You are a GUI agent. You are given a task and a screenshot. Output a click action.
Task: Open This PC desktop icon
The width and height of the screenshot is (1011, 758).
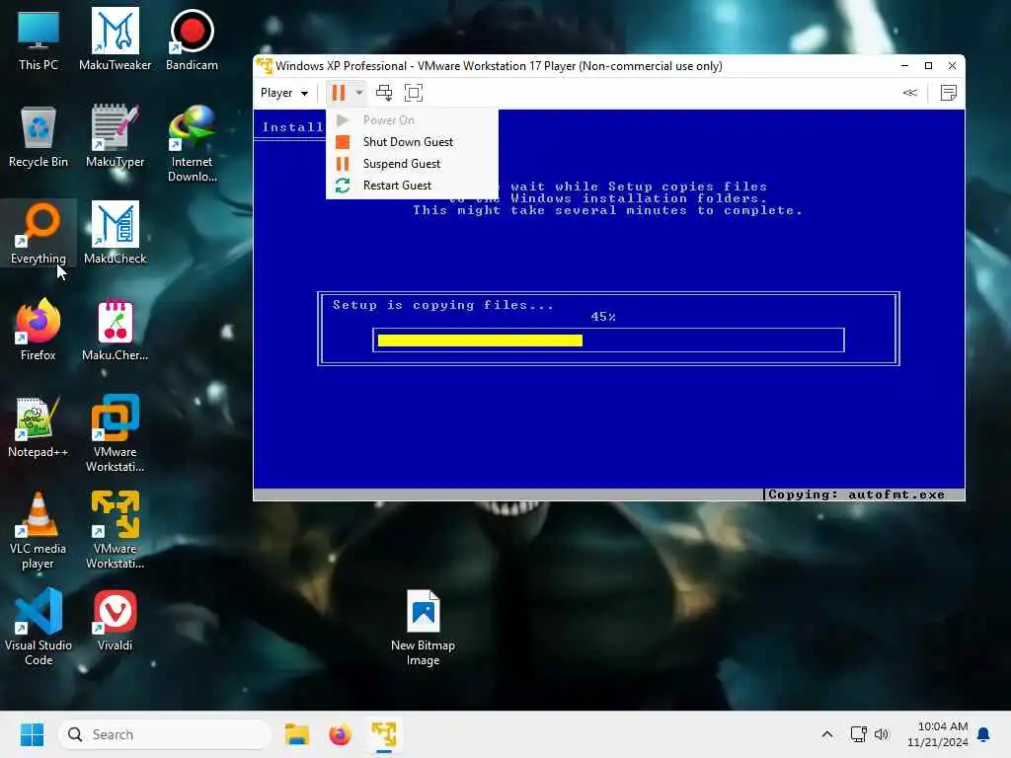pyautogui.click(x=39, y=39)
